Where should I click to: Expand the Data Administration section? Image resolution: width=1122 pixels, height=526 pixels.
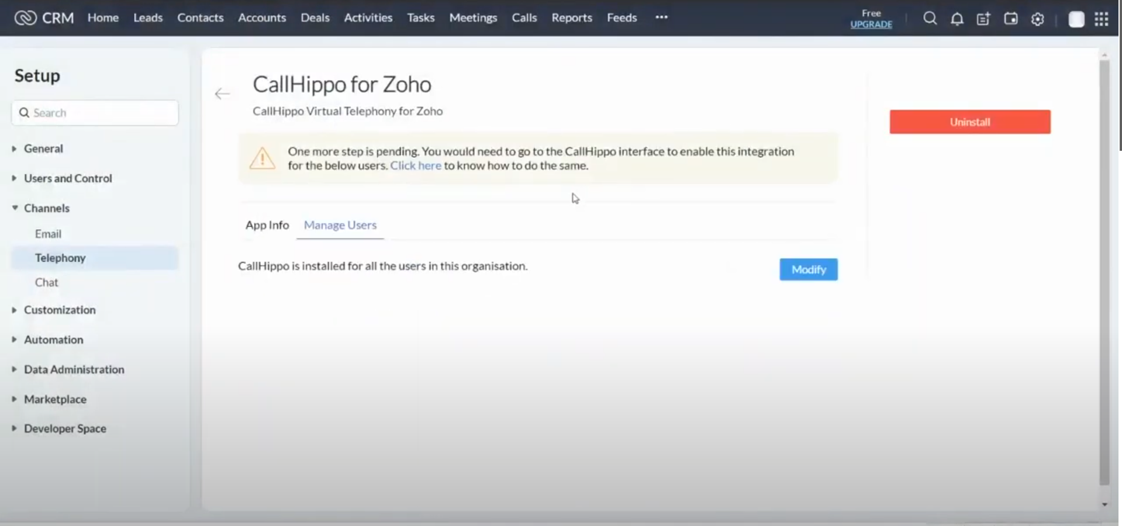14,369
